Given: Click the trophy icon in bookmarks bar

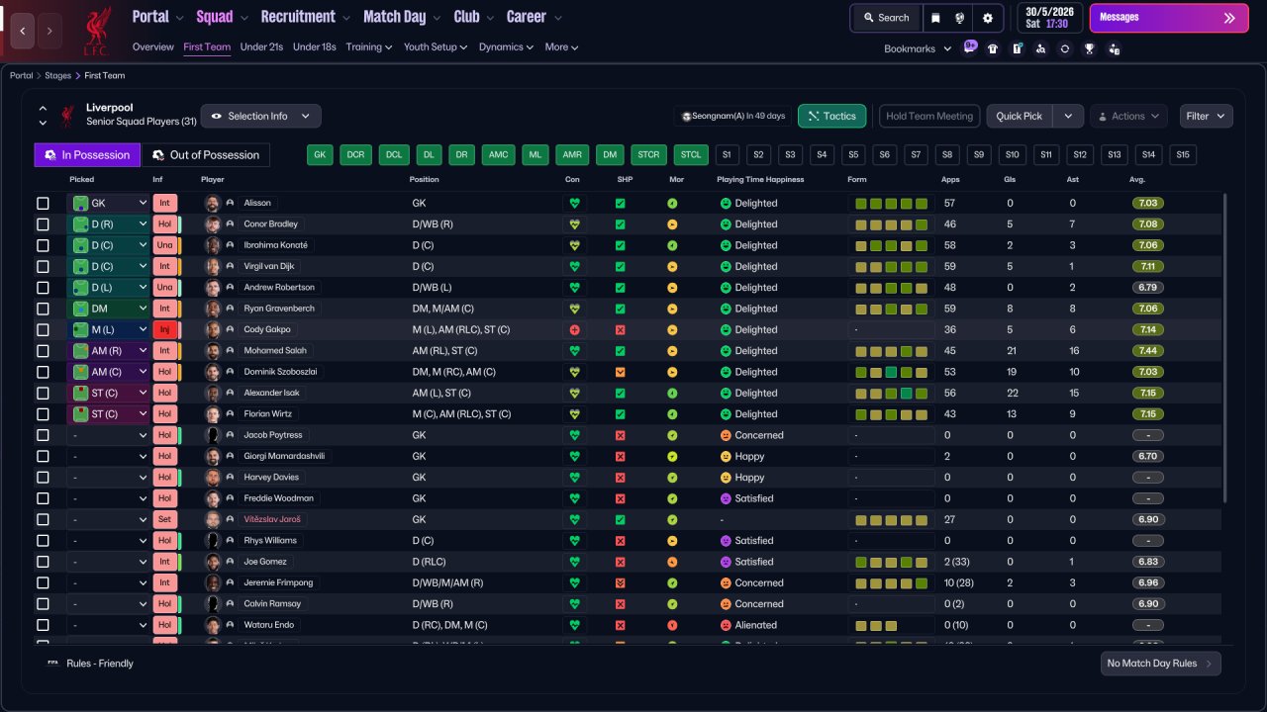Looking at the screenshot, I should tap(1089, 48).
